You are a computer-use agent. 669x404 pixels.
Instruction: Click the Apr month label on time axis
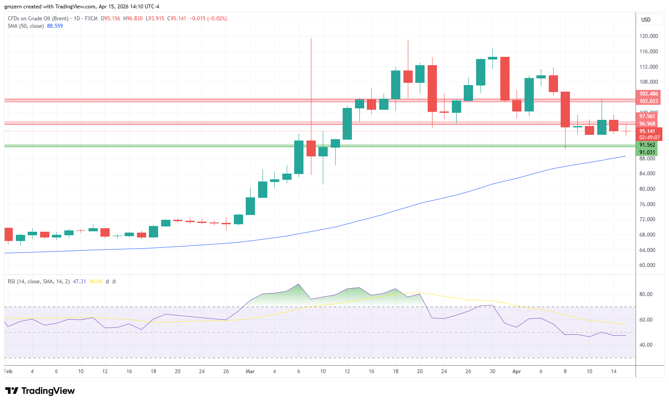[517, 371]
